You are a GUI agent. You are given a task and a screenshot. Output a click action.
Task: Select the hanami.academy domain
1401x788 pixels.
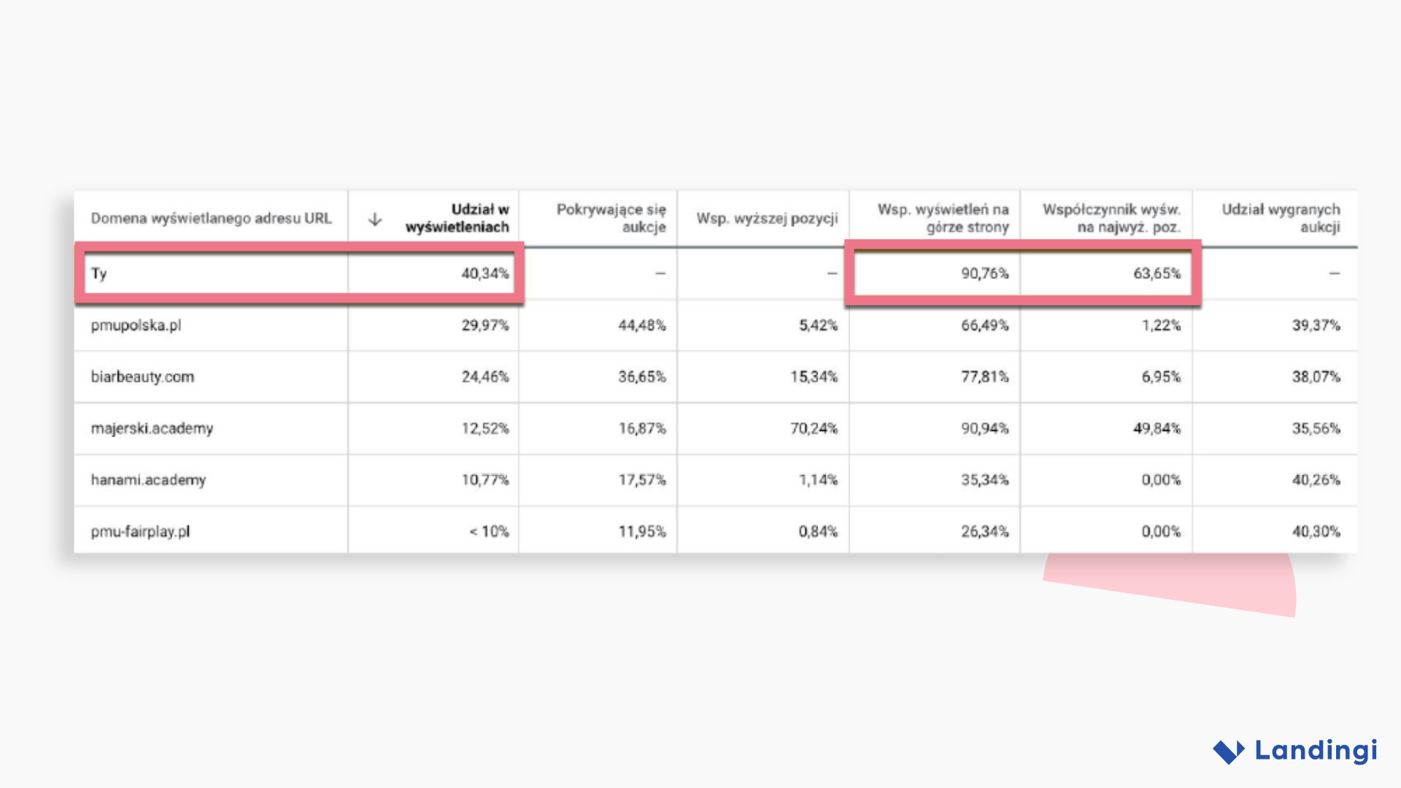148,480
